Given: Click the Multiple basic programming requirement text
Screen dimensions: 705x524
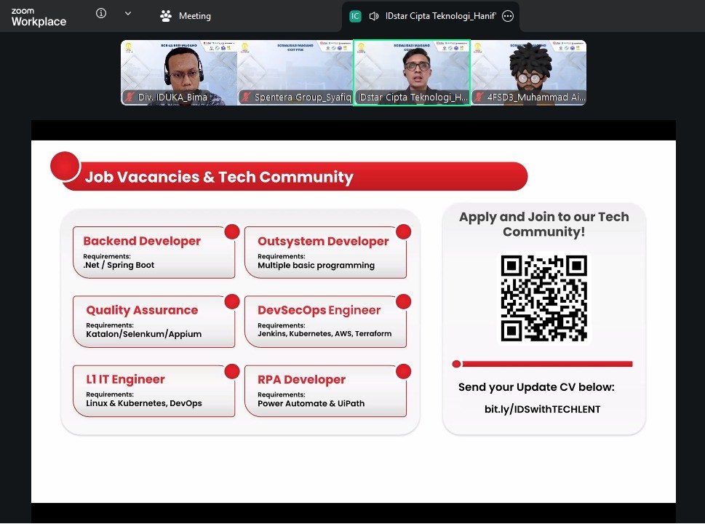Looking at the screenshot, I should [x=316, y=266].
